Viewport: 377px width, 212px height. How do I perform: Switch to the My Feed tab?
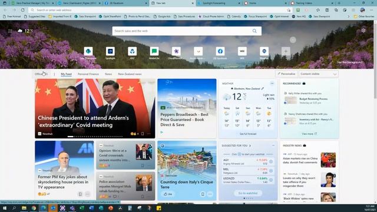[x=66, y=74]
